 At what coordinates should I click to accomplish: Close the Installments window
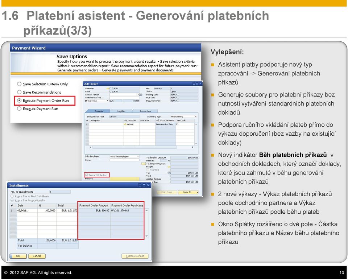coord(148,185)
